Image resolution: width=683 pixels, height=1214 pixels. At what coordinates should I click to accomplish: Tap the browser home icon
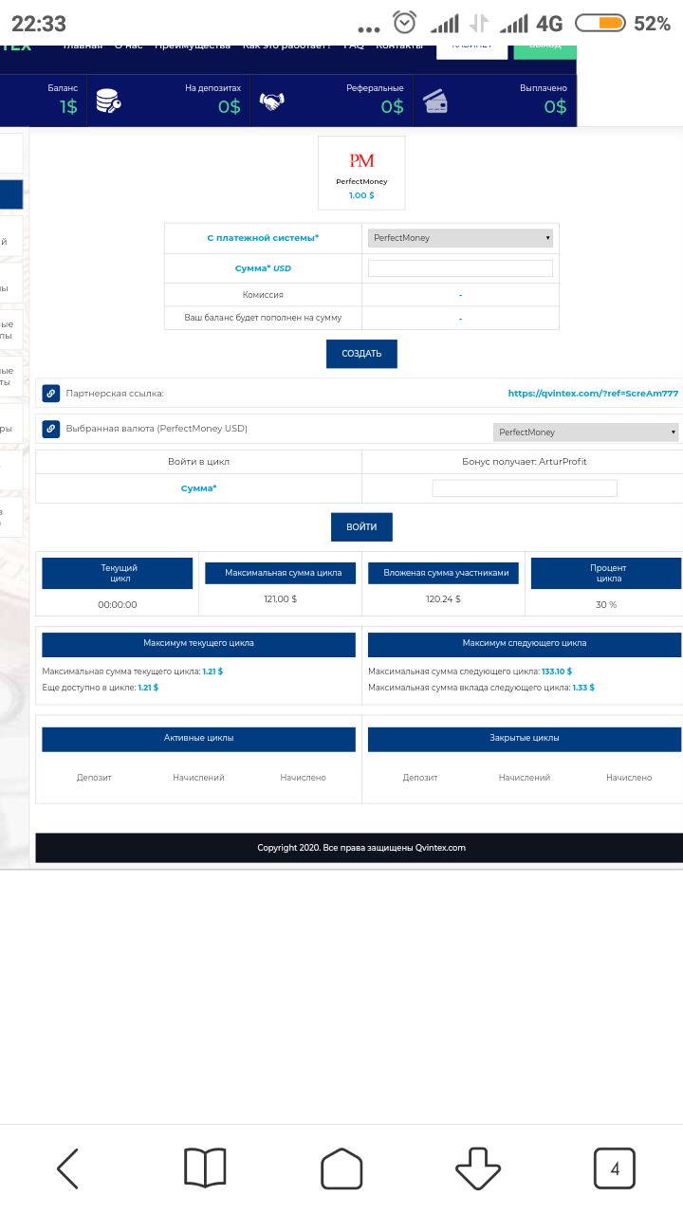click(x=341, y=1168)
